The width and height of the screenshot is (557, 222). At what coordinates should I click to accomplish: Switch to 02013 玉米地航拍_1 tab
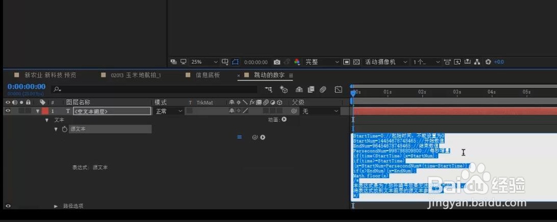coord(136,75)
